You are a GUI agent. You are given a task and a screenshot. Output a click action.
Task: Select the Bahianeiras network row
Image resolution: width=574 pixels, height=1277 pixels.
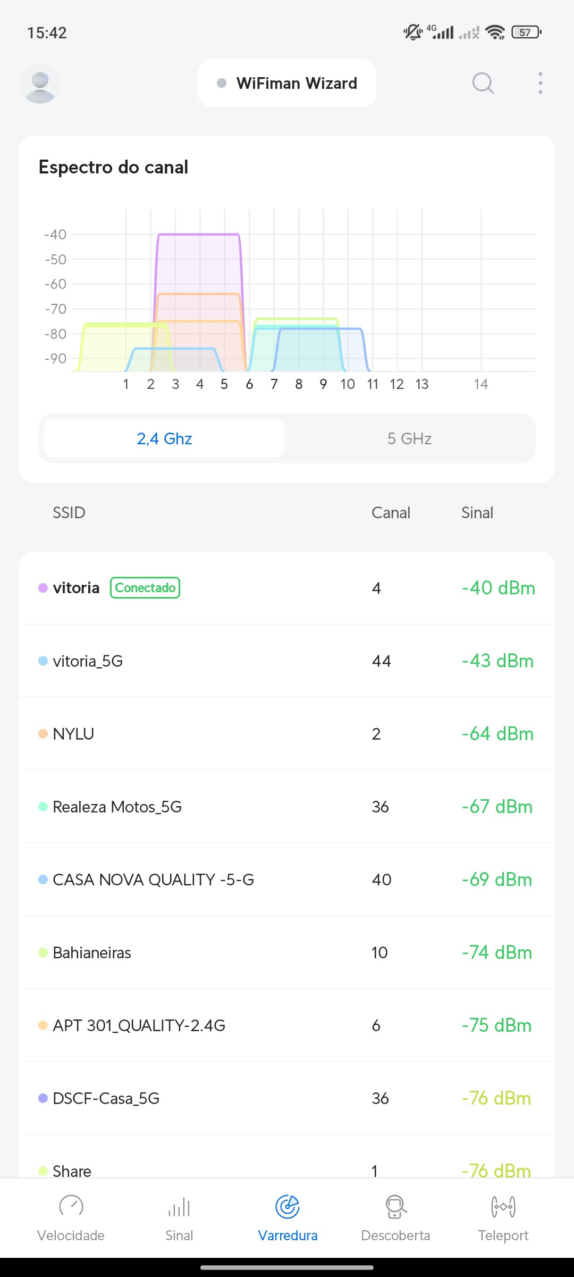[287, 952]
